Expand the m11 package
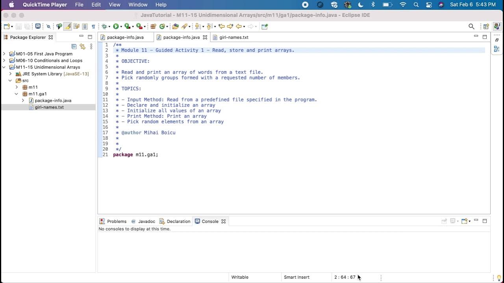The height and width of the screenshot is (283, 504). (17, 87)
